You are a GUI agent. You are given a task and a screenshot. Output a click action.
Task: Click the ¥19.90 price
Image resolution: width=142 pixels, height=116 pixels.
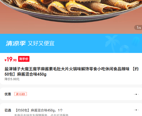coord(11,59)
